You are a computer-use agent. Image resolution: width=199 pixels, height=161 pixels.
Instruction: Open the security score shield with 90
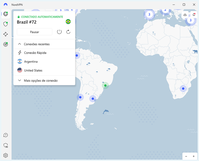[6, 145]
